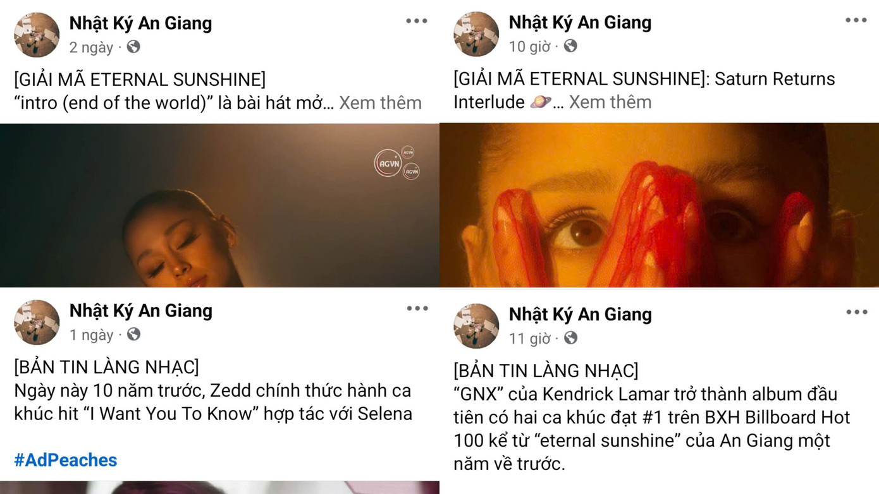
Task: Click globe privacy icon beside 11 giờ
Action: click(x=570, y=338)
